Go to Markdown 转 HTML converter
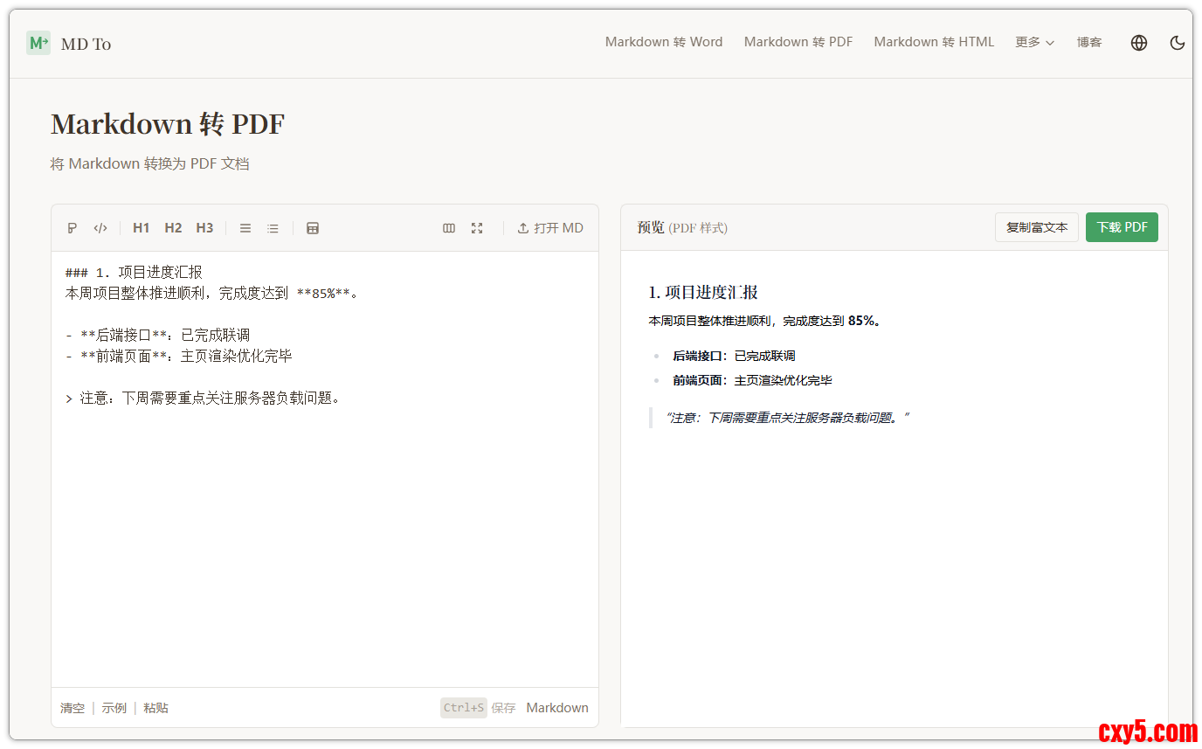 [x=934, y=42]
